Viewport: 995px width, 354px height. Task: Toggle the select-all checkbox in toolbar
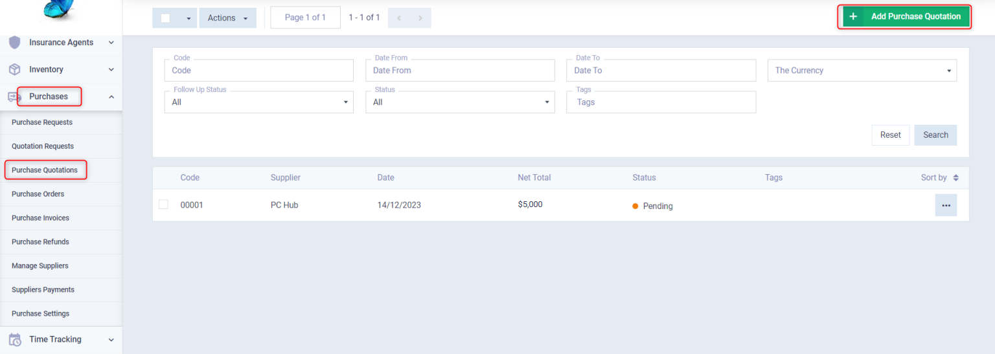(166, 18)
